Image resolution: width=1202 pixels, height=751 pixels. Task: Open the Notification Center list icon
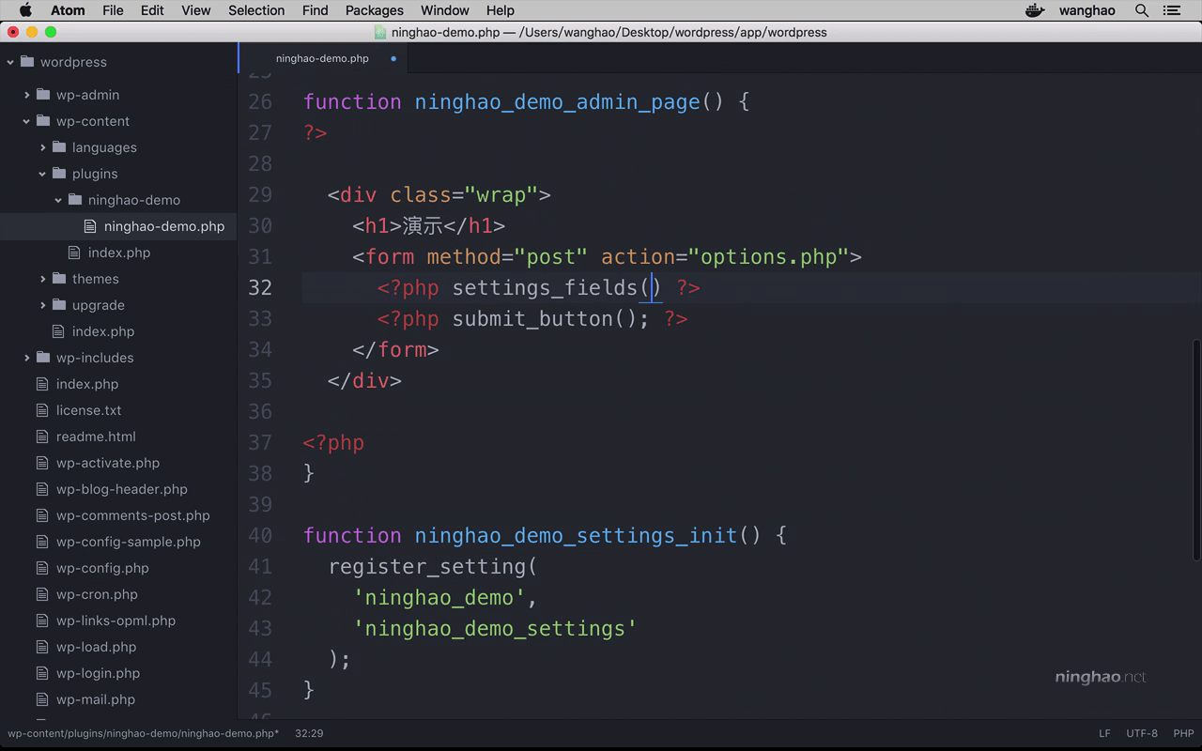pyautogui.click(x=1171, y=10)
